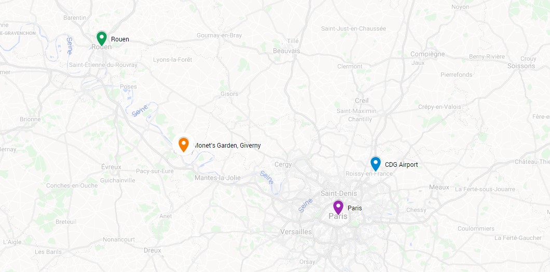The width and height of the screenshot is (550, 272).
Task: Click the Évreux town label
Action: tap(111, 167)
